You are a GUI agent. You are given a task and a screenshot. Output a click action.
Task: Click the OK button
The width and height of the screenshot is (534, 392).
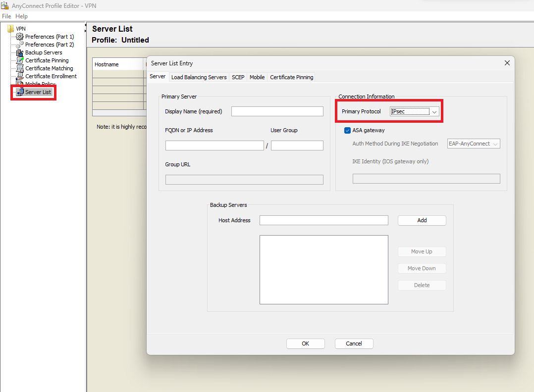point(305,343)
